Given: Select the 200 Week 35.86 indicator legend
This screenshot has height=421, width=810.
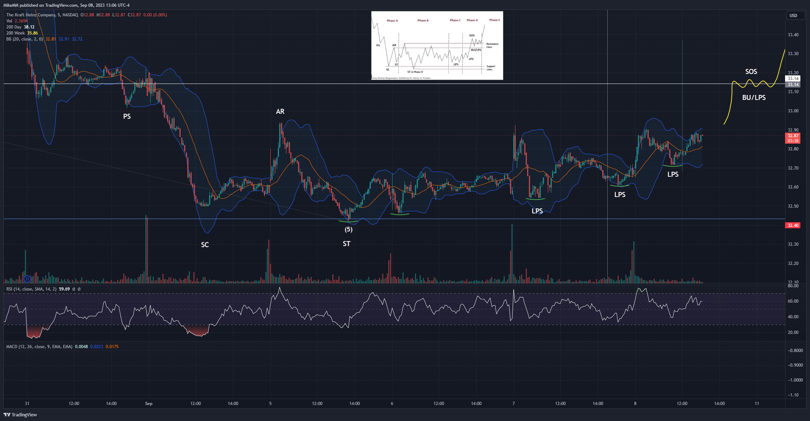Looking at the screenshot, I should coord(22,33).
